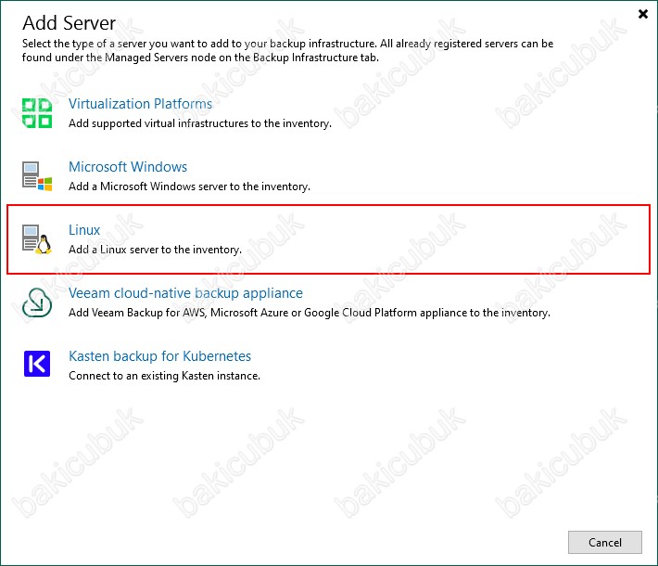
Task: Click the 'Add Server' dialog title
Action: coord(69,22)
